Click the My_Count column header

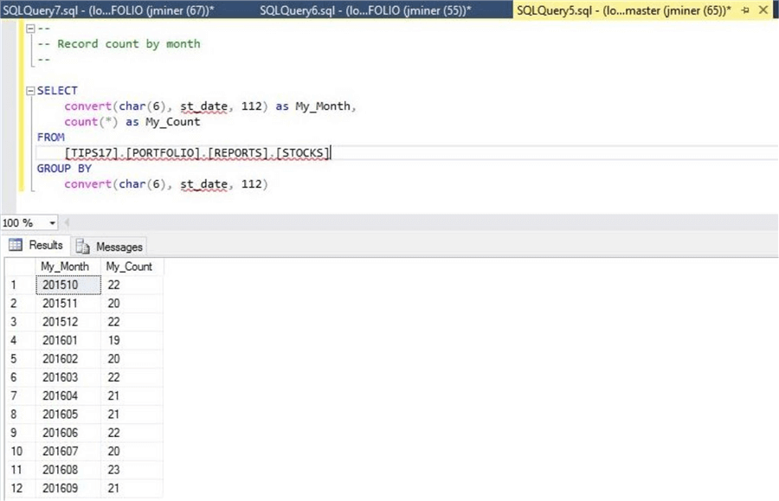130,267
